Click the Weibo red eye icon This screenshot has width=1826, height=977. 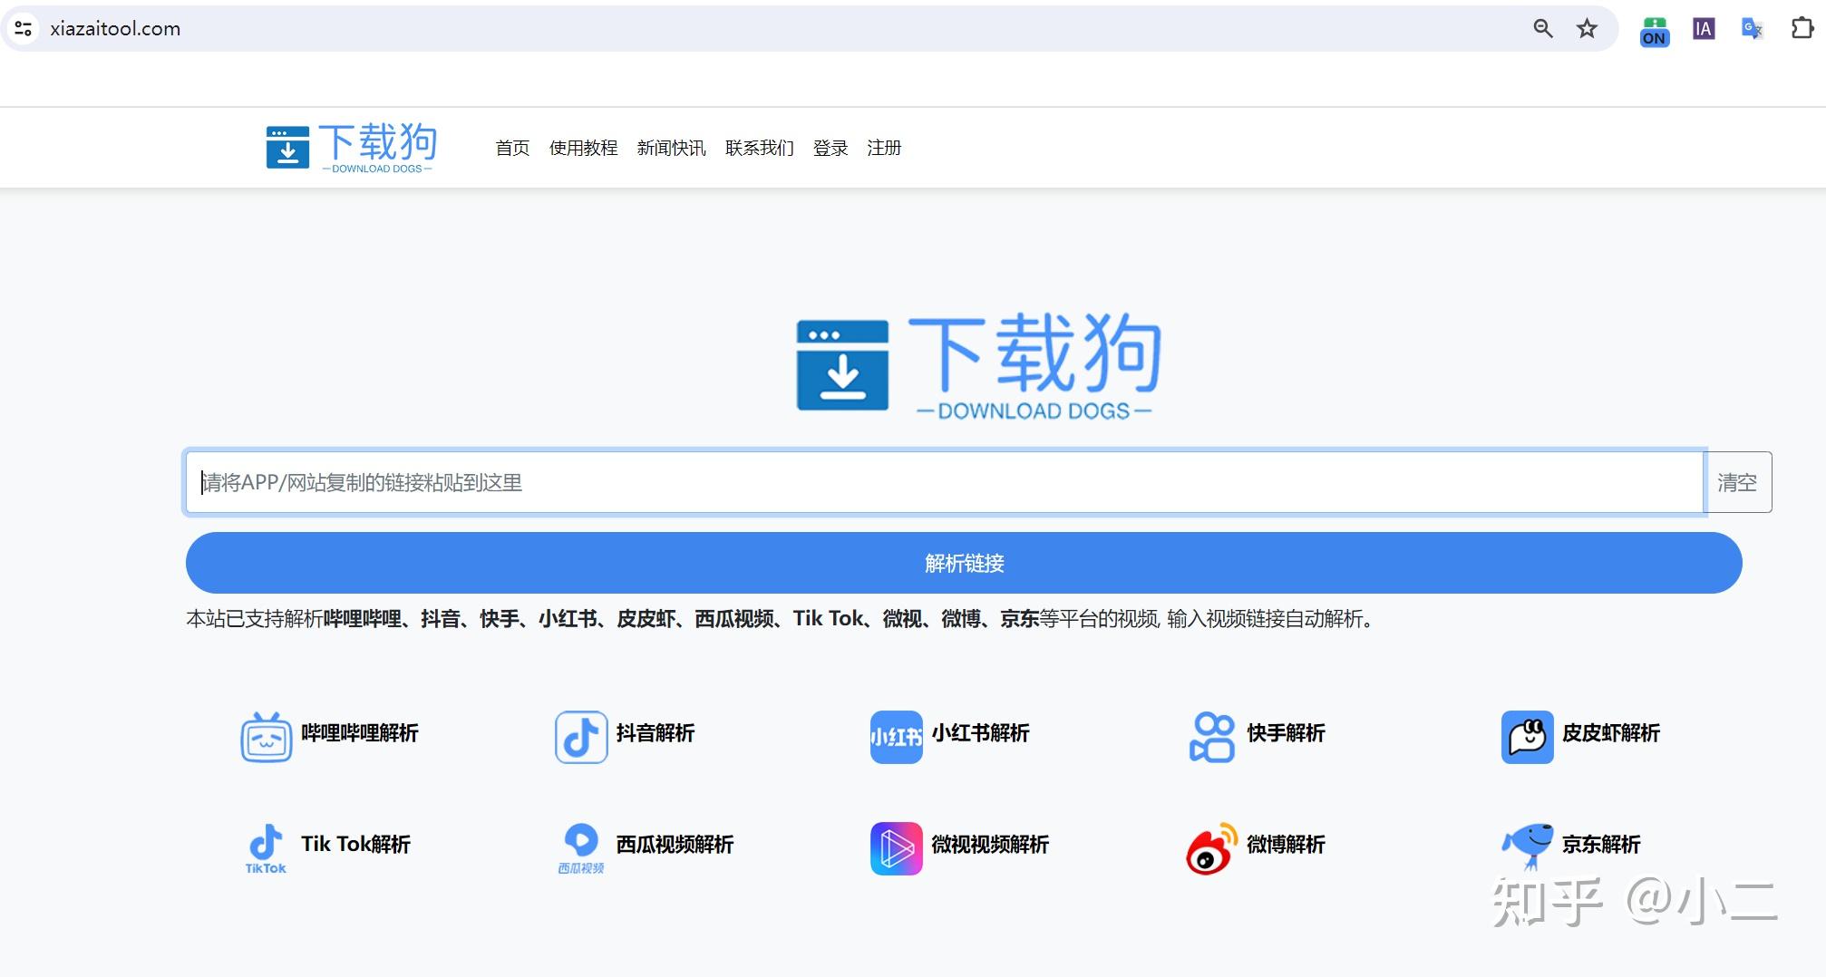coord(1212,848)
